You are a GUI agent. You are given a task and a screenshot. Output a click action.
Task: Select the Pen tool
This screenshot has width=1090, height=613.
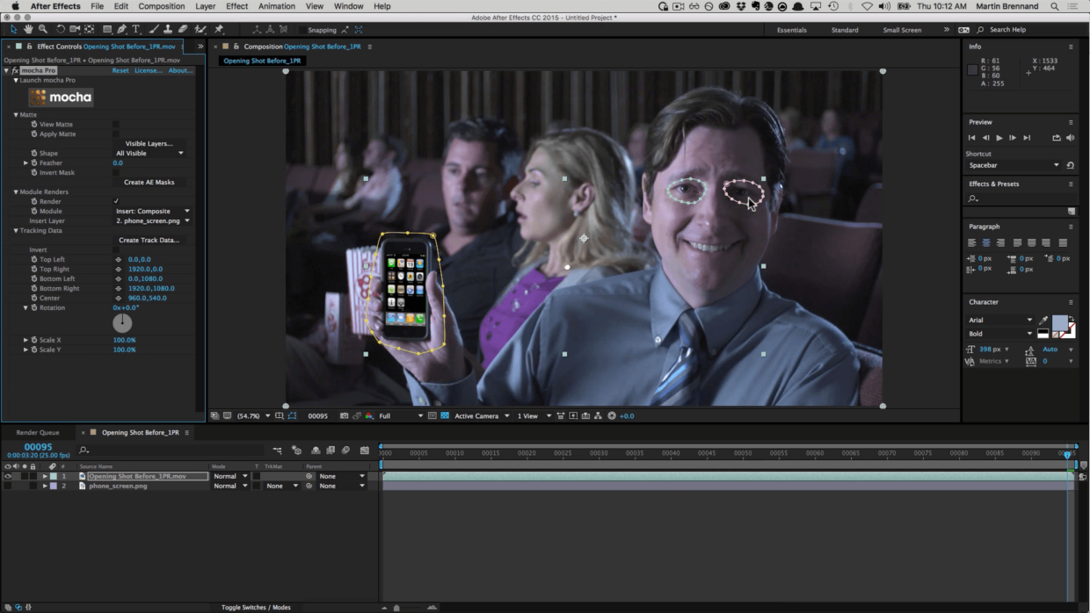click(x=122, y=29)
